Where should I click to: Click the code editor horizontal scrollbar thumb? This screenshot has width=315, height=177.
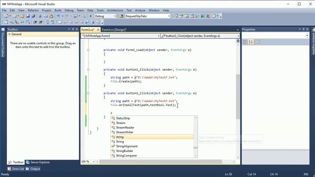point(161,162)
